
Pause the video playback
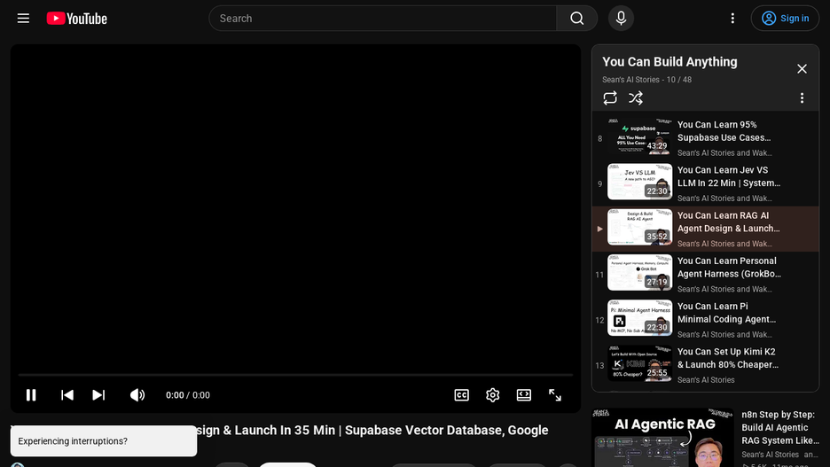tap(31, 395)
